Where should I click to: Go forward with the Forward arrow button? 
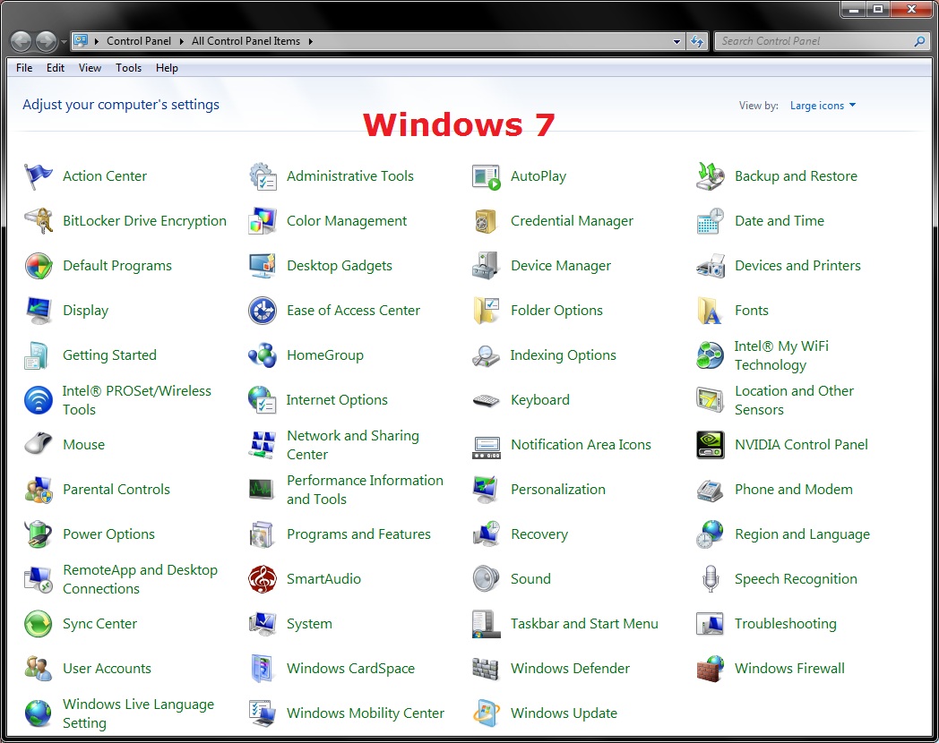(46, 41)
